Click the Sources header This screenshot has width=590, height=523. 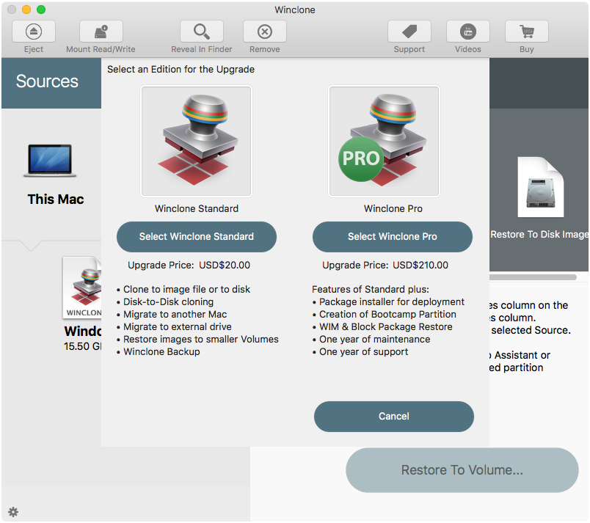click(47, 81)
